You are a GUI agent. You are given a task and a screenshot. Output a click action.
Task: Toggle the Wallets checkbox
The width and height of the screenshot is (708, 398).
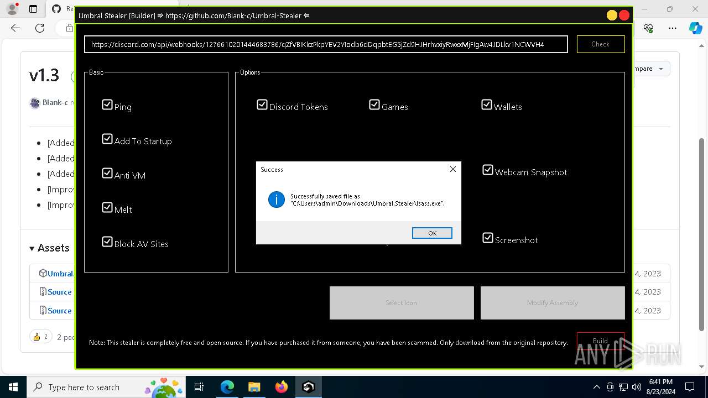click(x=487, y=104)
